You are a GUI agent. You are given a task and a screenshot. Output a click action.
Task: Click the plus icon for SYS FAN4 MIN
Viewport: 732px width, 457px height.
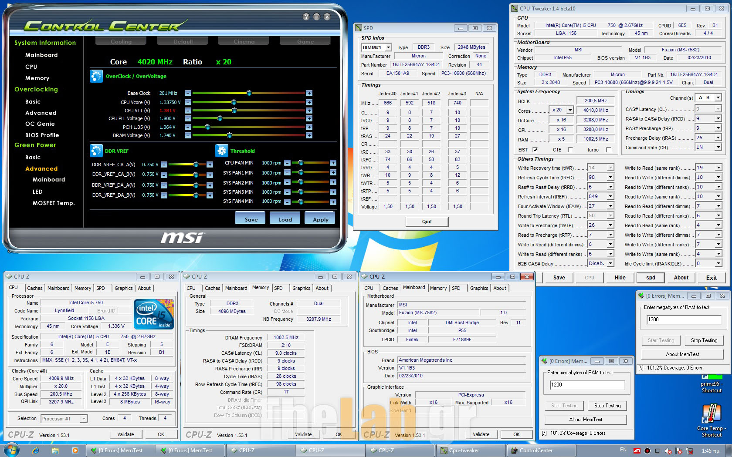point(333,202)
